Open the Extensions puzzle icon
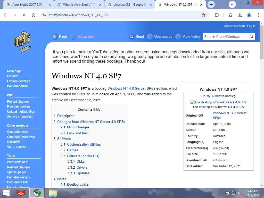 point(217,15)
